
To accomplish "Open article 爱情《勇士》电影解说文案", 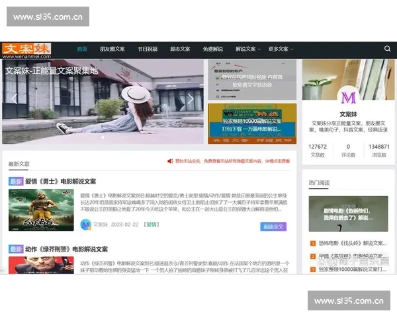I will pyautogui.click(x=61, y=181).
